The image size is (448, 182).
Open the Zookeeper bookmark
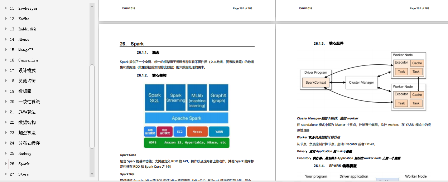[24, 8]
